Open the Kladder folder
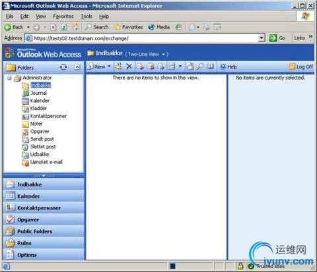The width and height of the screenshot is (317, 272). (38, 108)
